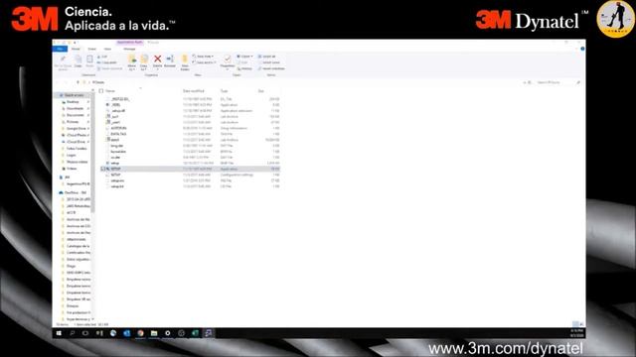Sort by the Name column header

pyautogui.click(x=110, y=91)
